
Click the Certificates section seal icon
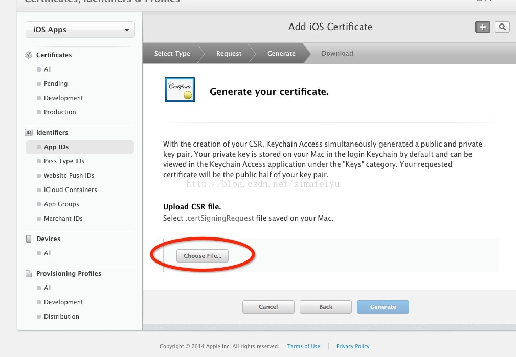tap(29, 55)
